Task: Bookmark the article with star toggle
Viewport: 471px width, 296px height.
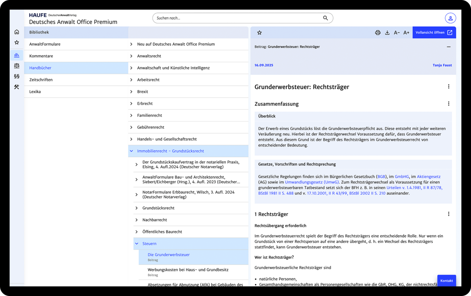Action: [259, 33]
